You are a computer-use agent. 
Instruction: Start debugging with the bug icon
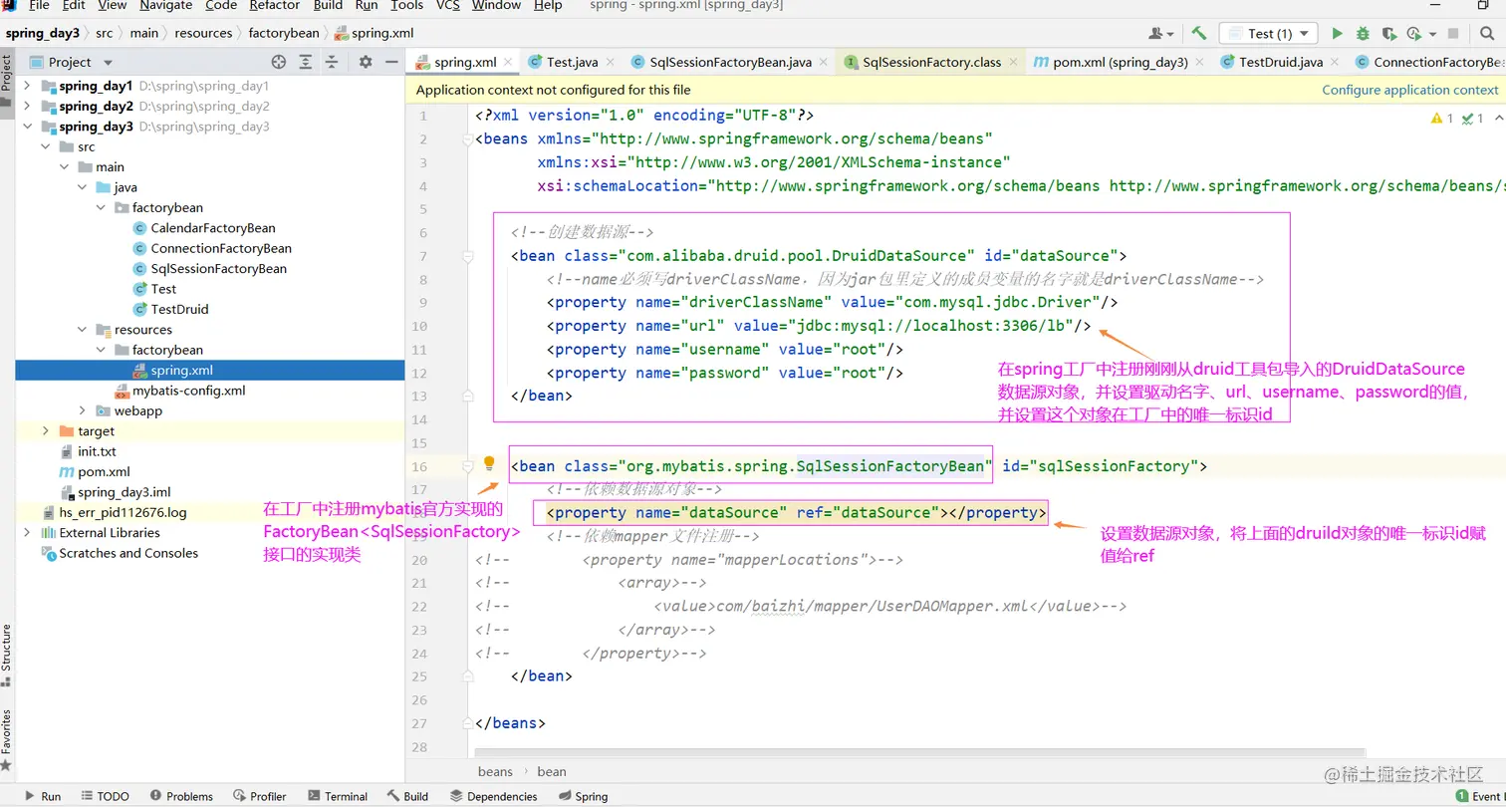click(x=1363, y=33)
